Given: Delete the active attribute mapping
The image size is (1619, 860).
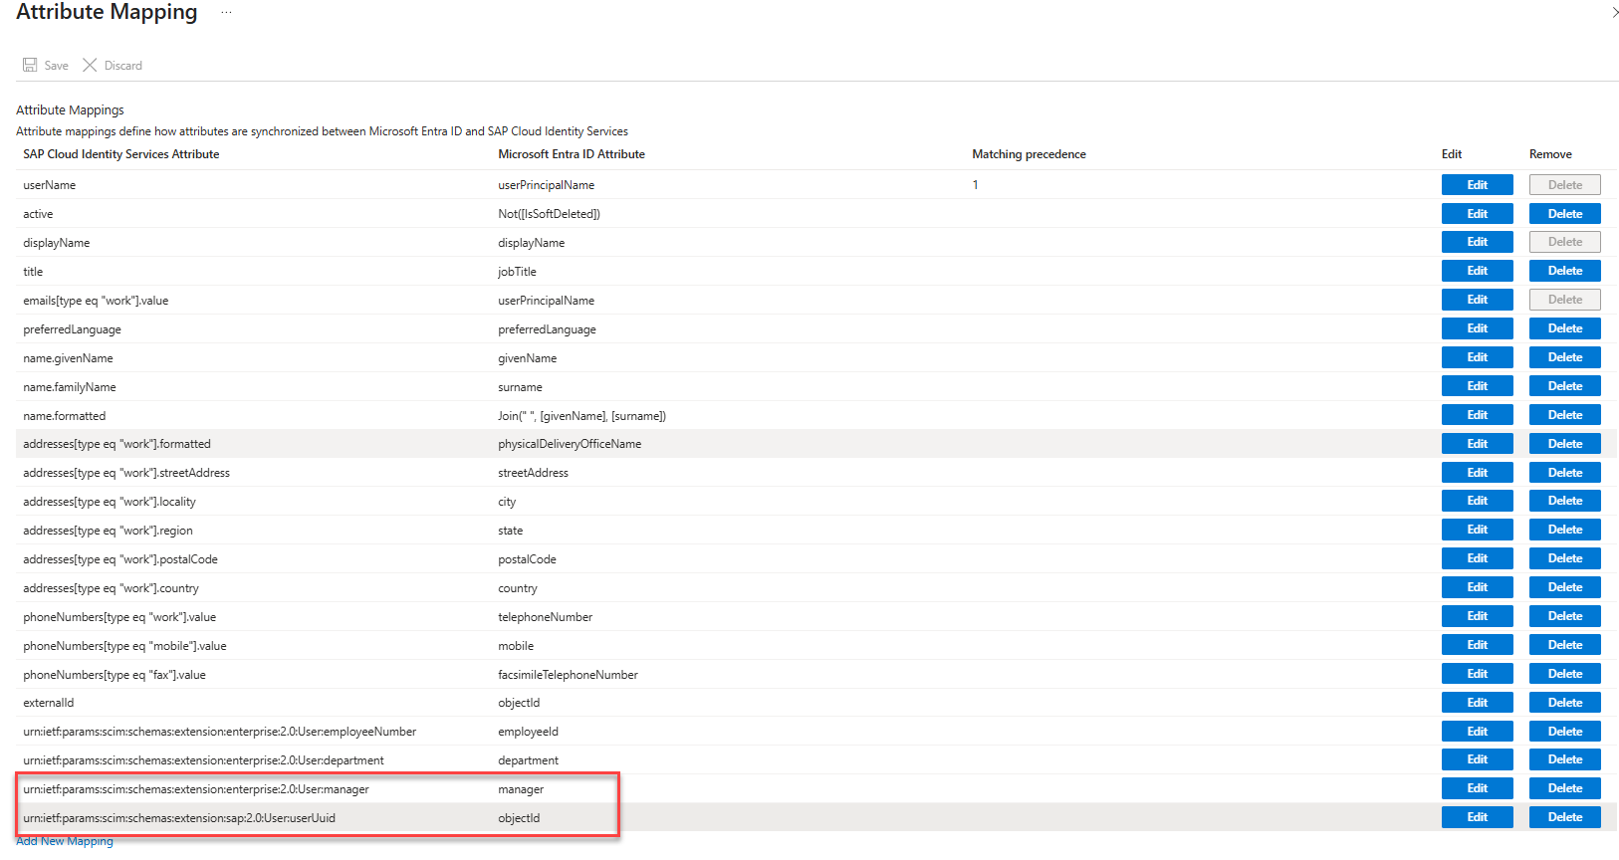Looking at the screenshot, I should [x=1564, y=214].
